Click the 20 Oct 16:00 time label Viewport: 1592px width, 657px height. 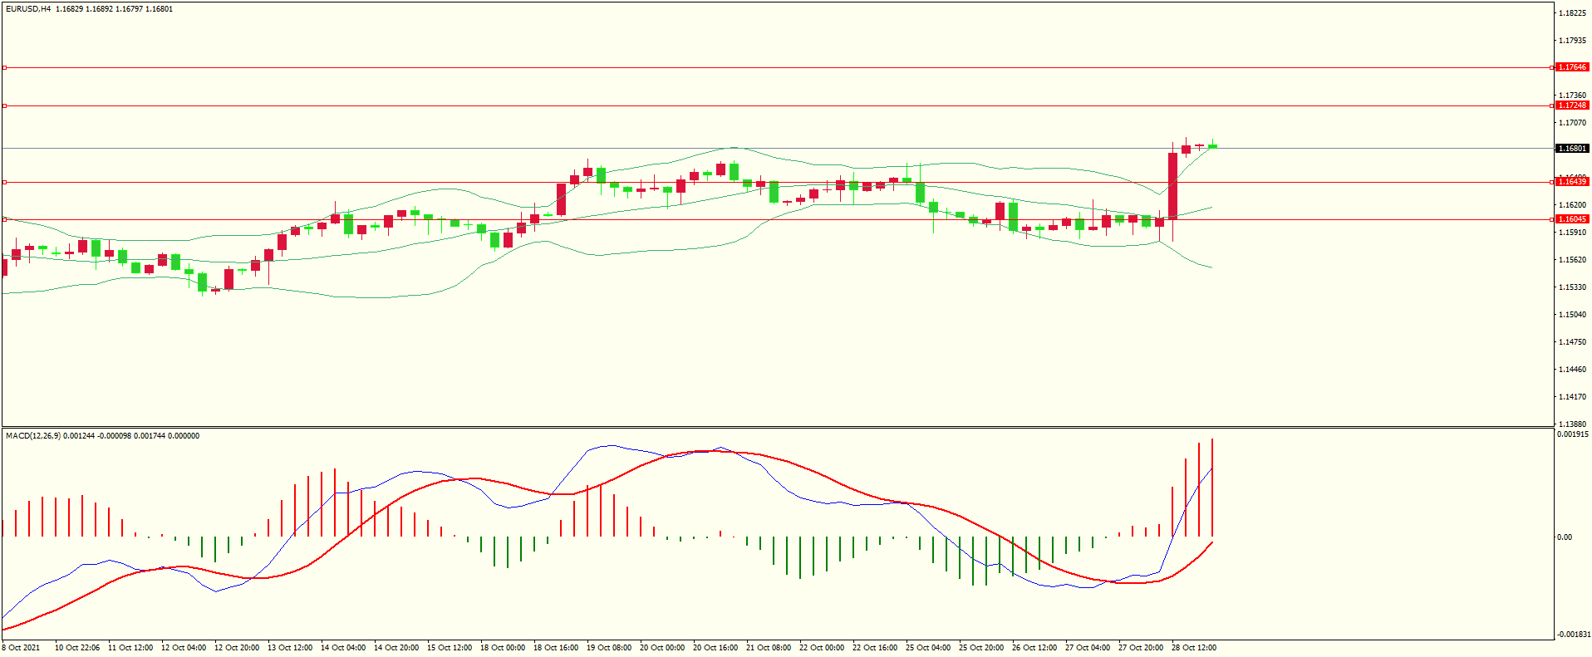pyautogui.click(x=715, y=648)
